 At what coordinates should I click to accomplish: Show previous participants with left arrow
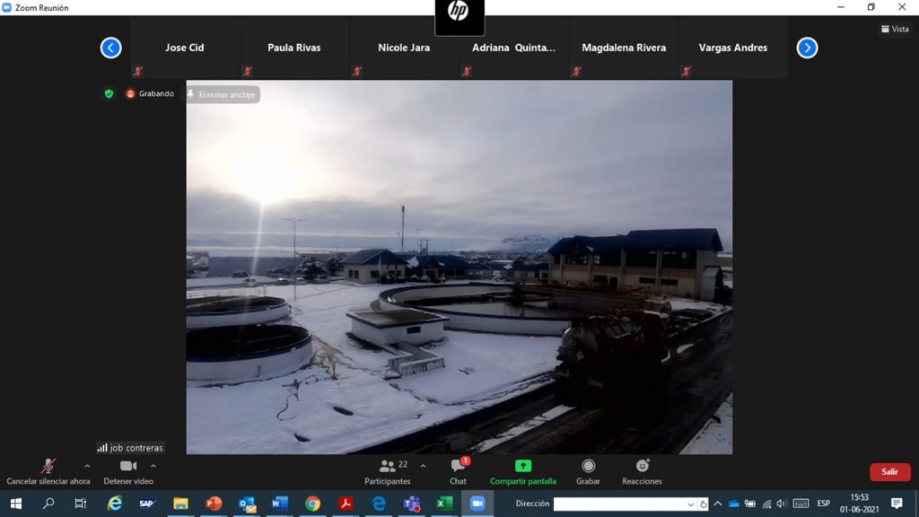[x=110, y=48]
